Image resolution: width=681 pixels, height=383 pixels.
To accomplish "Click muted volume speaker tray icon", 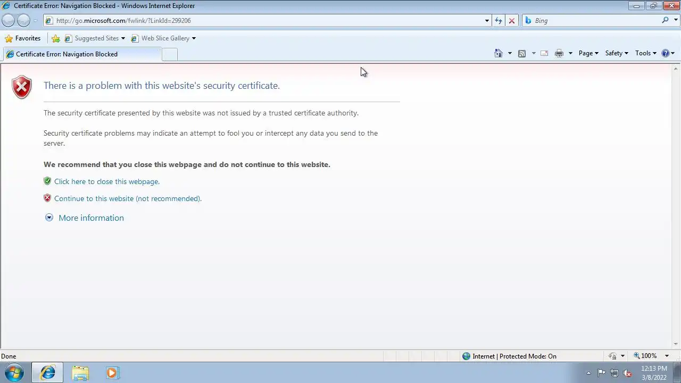I will tap(628, 373).
